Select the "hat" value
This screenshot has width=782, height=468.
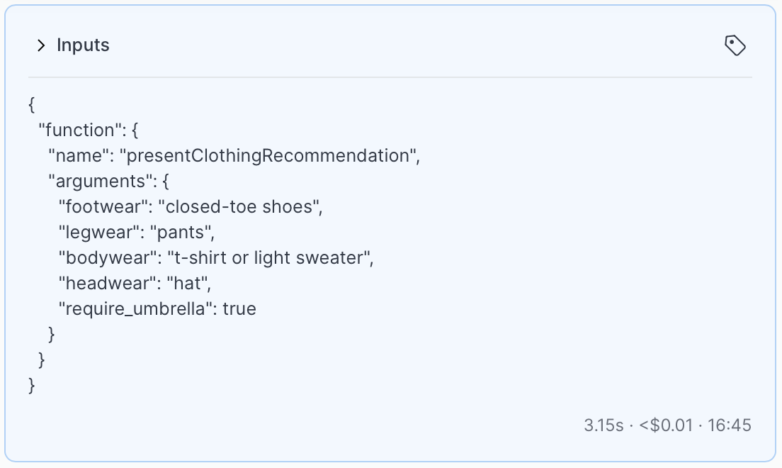[x=189, y=283]
